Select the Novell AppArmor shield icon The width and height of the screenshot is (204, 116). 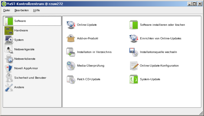[x=9, y=68]
